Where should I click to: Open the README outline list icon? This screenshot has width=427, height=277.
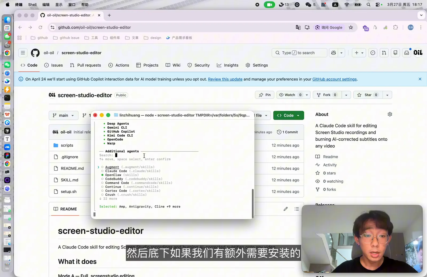coord(296,209)
